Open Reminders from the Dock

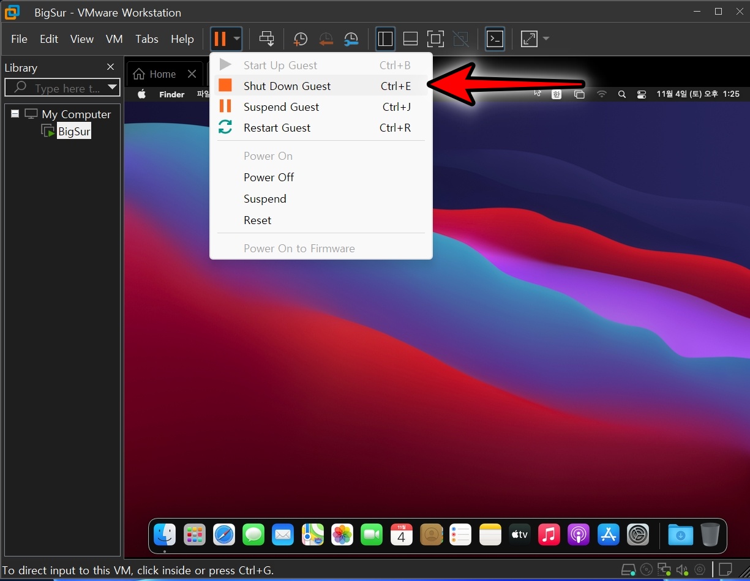pyautogui.click(x=460, y=535)
